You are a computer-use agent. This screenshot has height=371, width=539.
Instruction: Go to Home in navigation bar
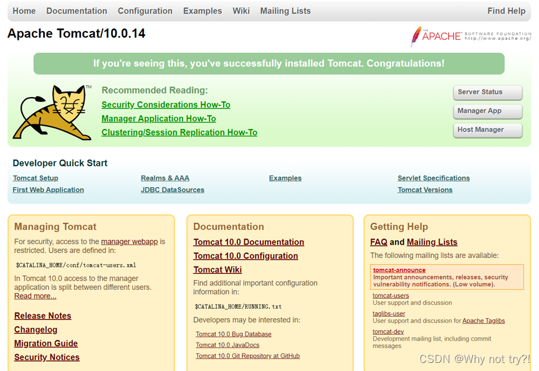coord(24,11)
